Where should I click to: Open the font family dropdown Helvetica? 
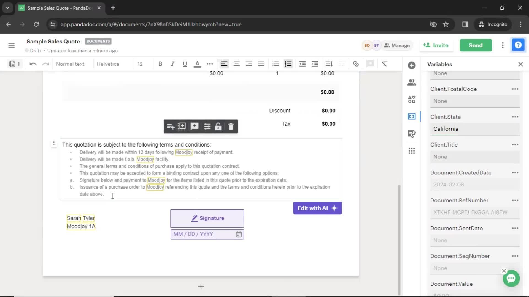click(108, 64)
